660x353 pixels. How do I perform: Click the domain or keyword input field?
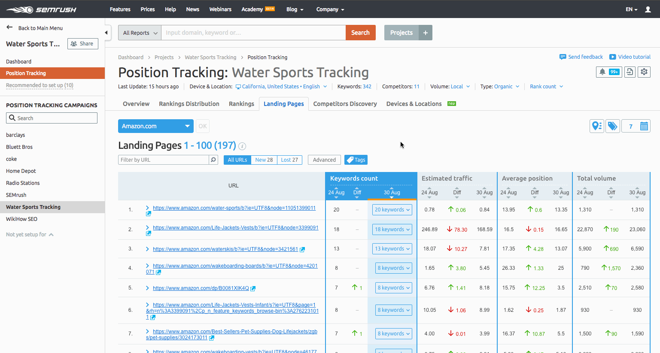pos(253,33)
